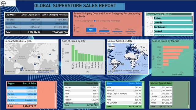Select the Manila bar in city chart

tap(82, 57)
